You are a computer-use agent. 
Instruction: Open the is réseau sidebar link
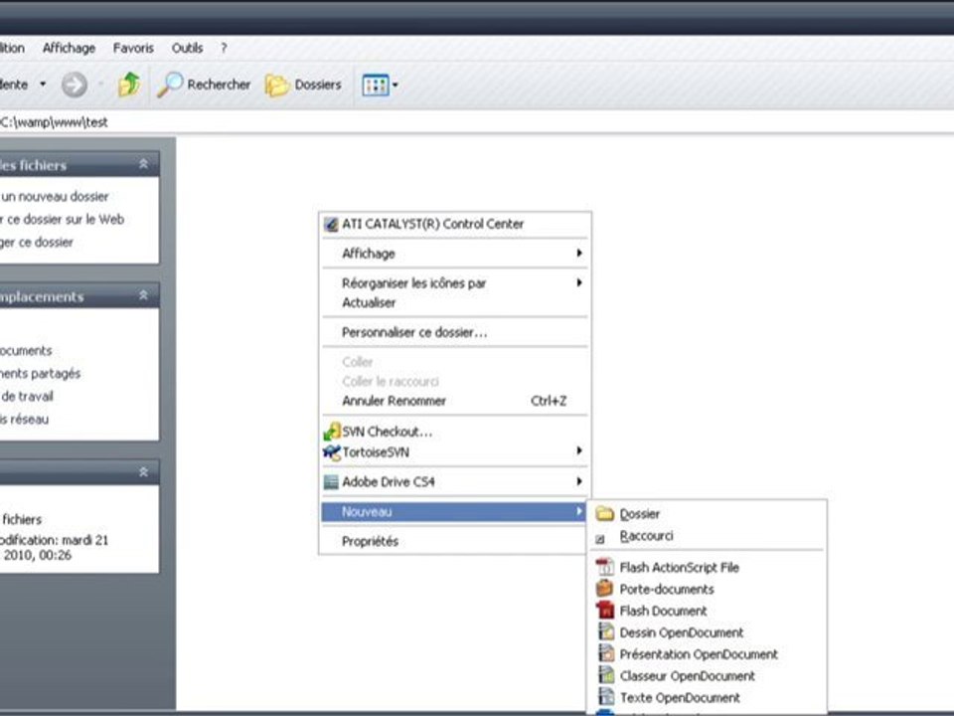click(x=24, y=419)
